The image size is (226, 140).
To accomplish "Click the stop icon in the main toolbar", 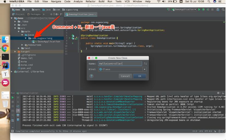I will pyautogui.click(x=212, y=10).
